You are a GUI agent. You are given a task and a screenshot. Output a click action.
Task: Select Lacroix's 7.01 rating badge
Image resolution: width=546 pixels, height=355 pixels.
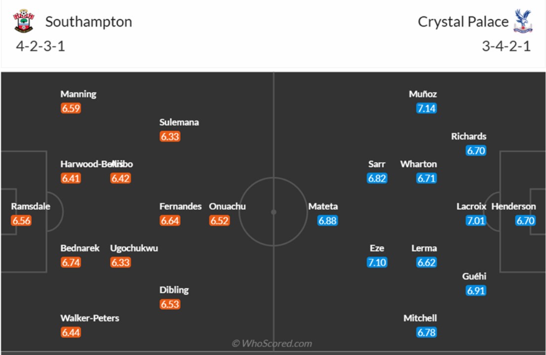click(x=475, y=220)
